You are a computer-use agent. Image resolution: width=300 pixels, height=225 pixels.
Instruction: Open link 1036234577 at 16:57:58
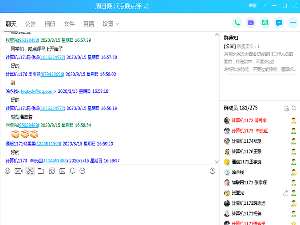point(52,57)
